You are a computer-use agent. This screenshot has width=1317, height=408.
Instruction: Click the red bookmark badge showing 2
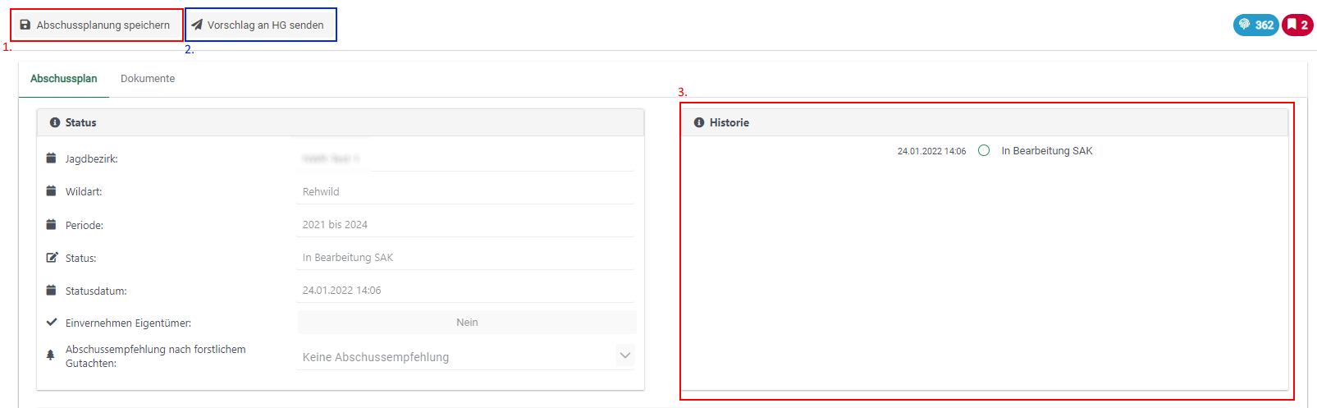(x=1297, y=25)
